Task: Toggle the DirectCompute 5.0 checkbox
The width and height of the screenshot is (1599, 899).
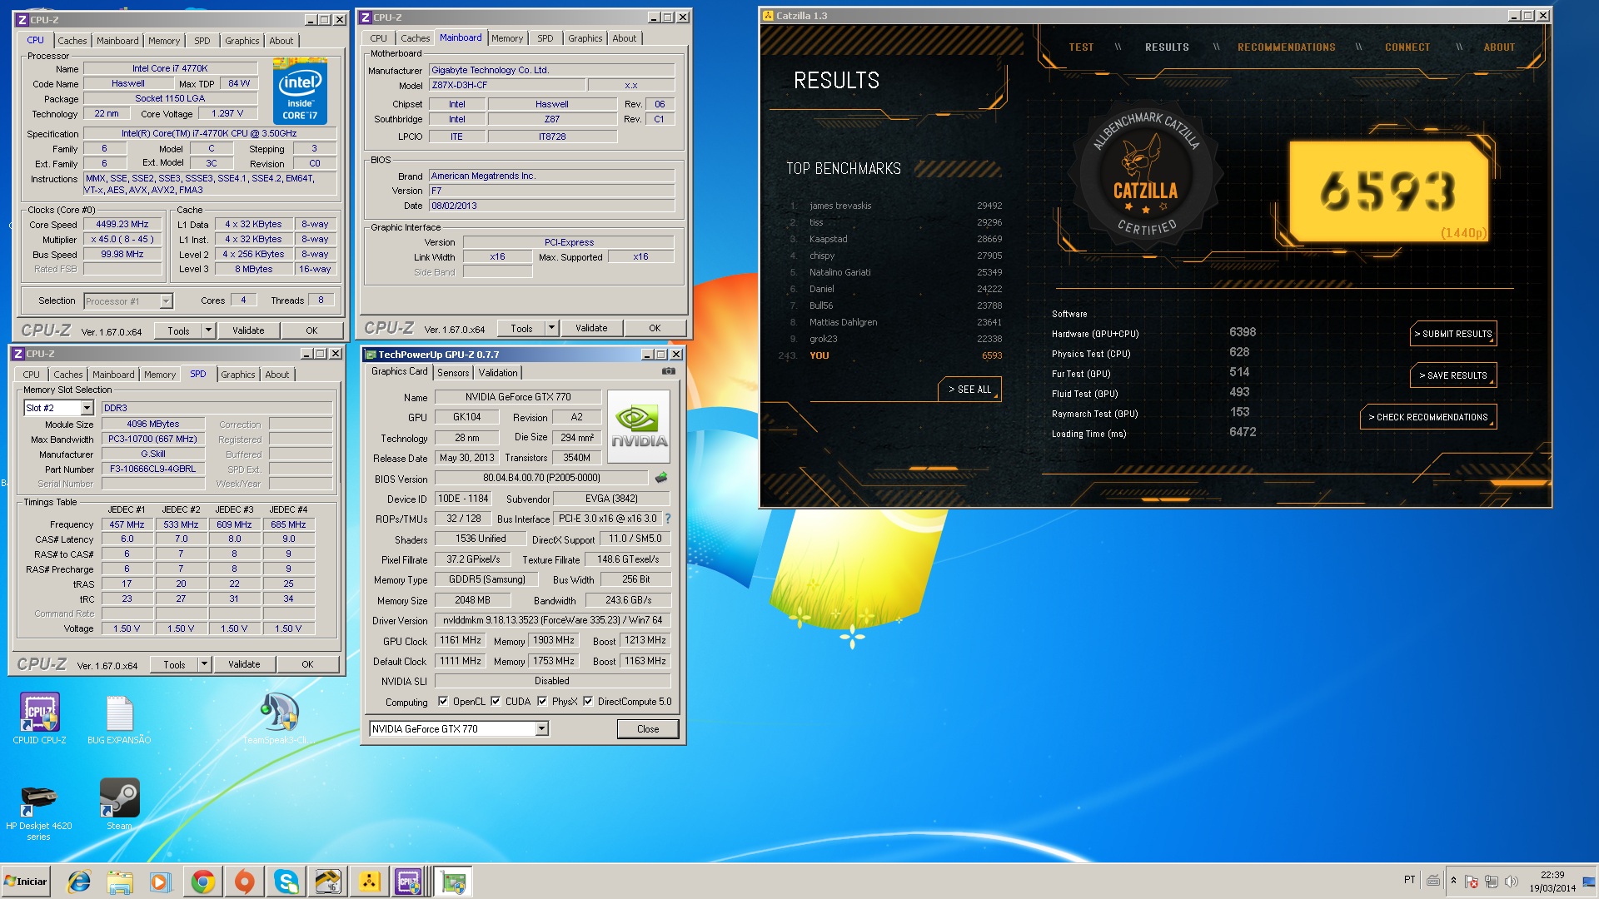Action: [588, 702]
